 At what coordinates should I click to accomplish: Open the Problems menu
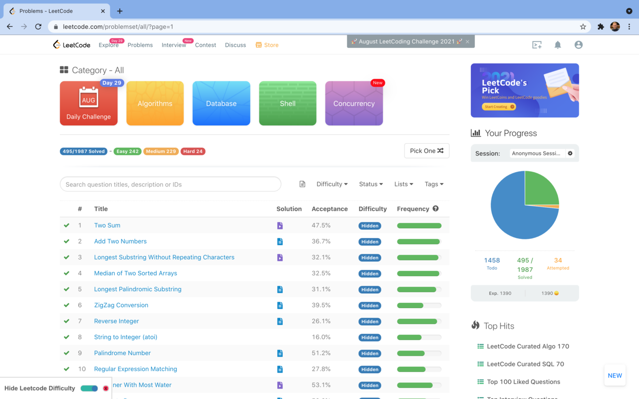140,45
